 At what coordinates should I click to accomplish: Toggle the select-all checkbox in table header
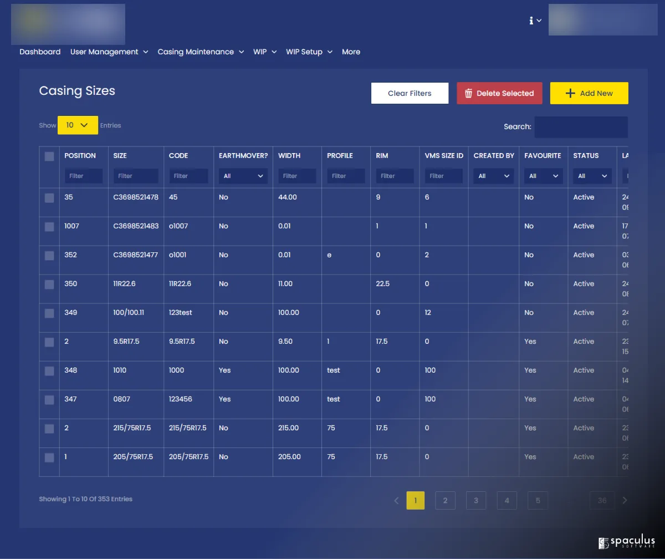49,156
